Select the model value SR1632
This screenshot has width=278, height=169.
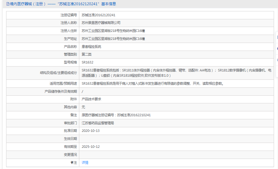pyautogui.click(x=87, y=62)
